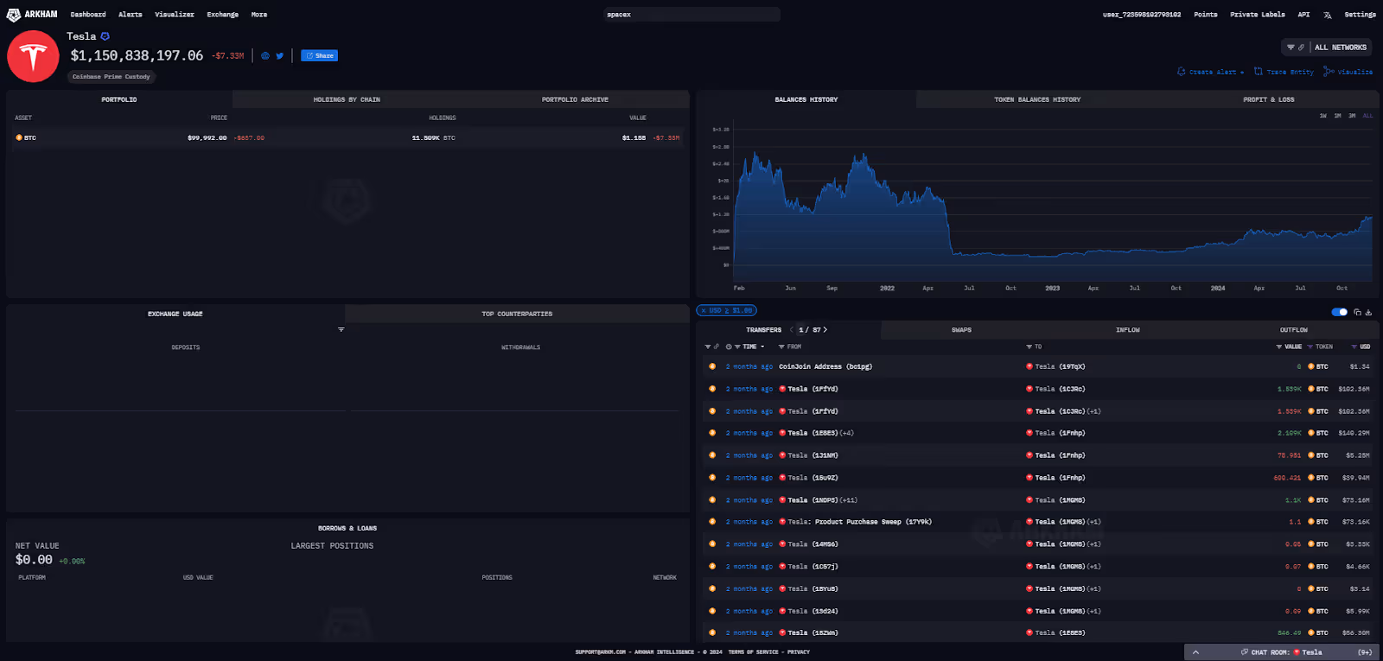1383x661 pixels.
Task: Open Private Labels in the top bar
Action: coord(1257,15)
